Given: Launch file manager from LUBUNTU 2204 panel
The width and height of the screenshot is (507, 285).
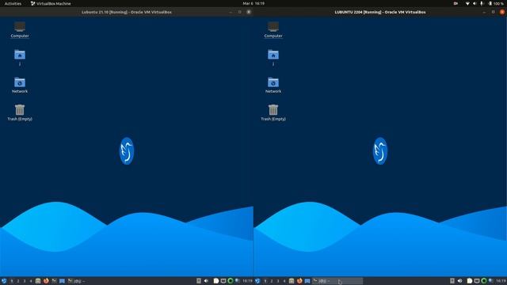Looking at the screenshot, I should 292,281.
